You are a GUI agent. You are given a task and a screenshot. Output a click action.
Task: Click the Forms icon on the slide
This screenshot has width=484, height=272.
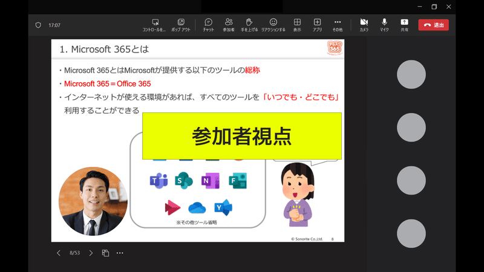(238, 181)
